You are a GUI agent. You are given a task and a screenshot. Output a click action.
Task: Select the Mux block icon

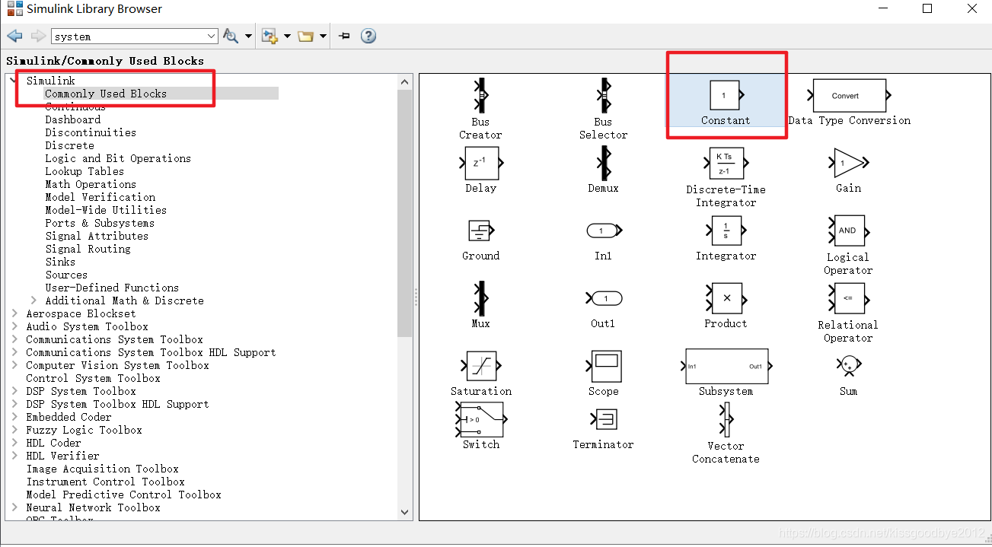(x=480, y=298)
